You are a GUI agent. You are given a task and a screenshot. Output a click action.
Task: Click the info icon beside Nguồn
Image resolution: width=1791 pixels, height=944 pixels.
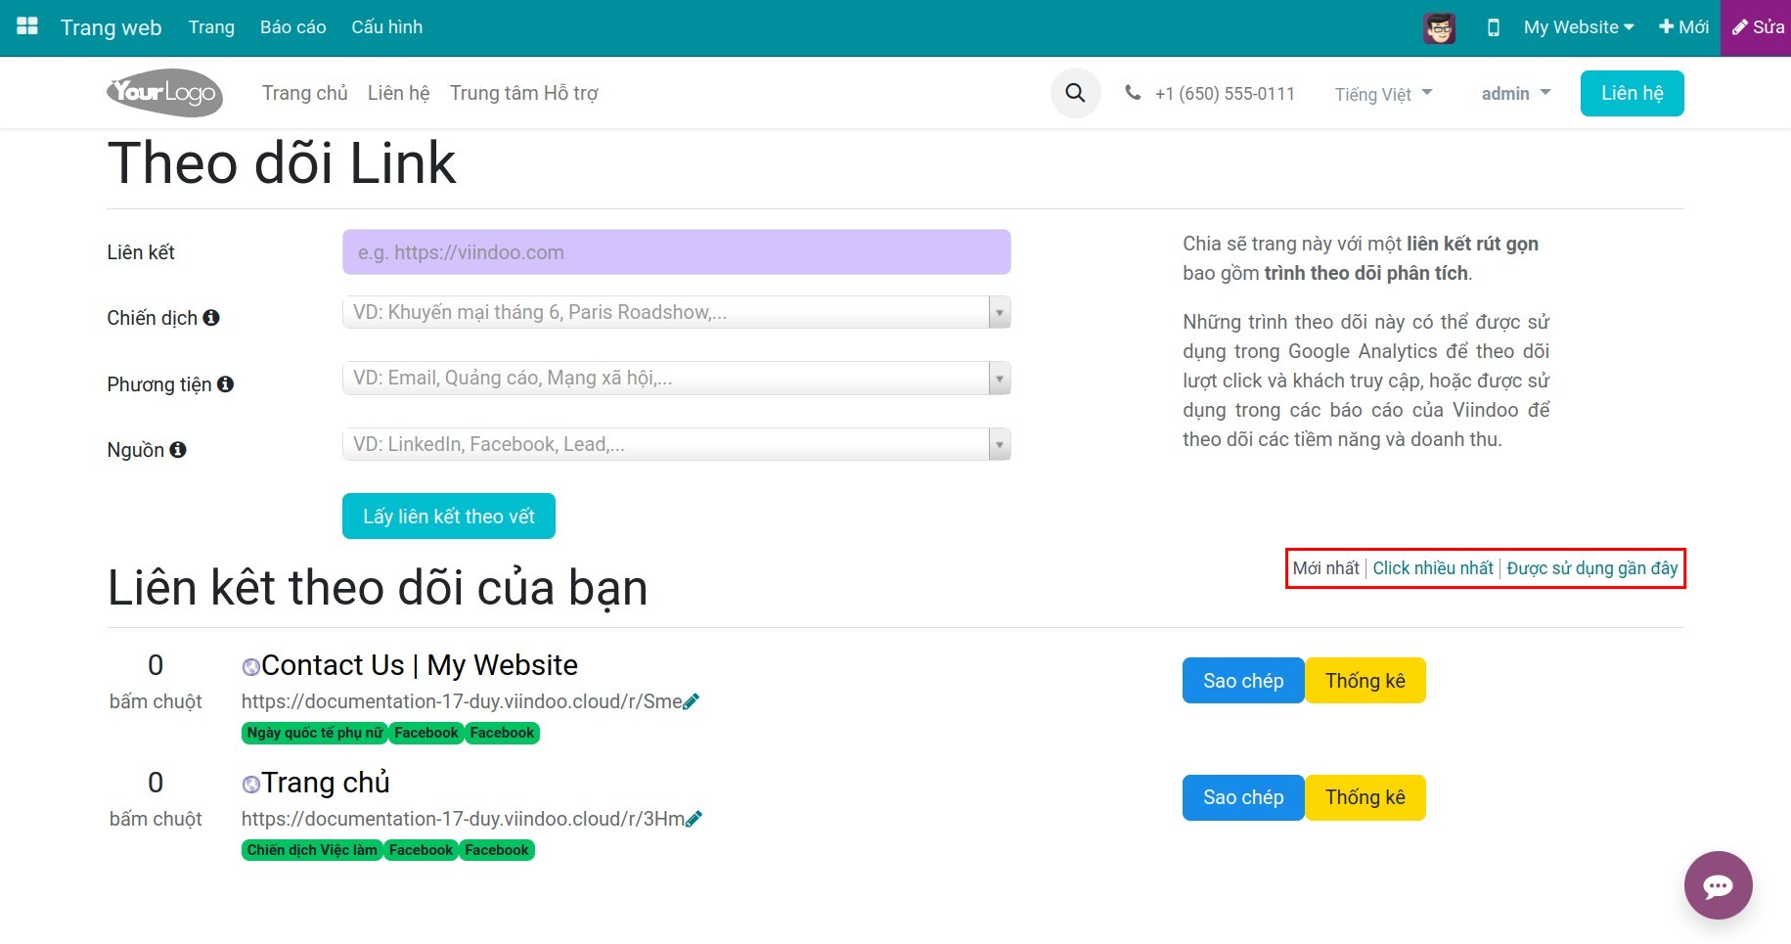tap(178, 450)
